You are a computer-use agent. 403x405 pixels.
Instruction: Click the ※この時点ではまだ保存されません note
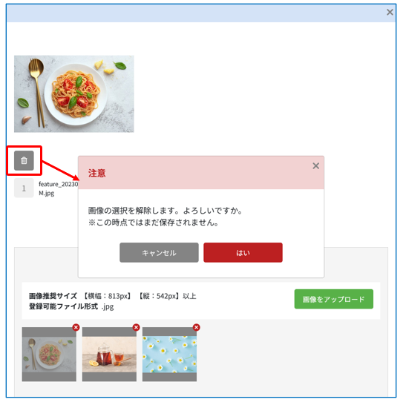click(154, 223)
